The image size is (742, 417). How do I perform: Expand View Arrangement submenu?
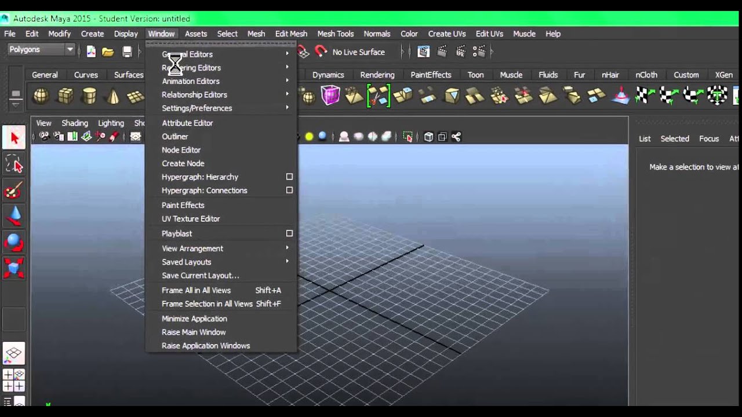(x=221, y=248)
